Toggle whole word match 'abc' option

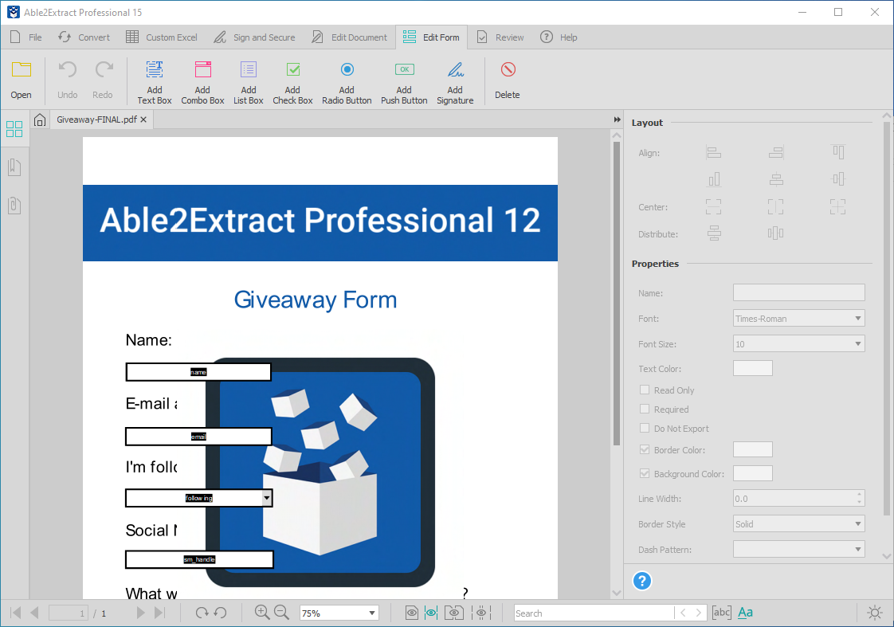[721, 613]
